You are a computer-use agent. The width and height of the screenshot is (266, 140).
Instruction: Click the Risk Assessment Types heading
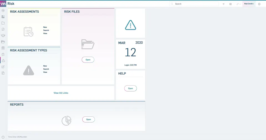(x=29, y=50)
